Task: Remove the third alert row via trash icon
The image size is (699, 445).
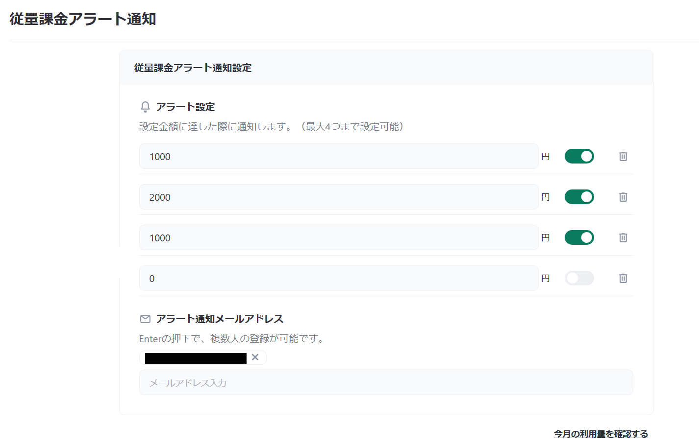Action: tap(623, 237)
